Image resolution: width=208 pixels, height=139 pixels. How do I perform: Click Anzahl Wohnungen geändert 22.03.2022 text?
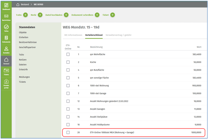click(109, 101)
